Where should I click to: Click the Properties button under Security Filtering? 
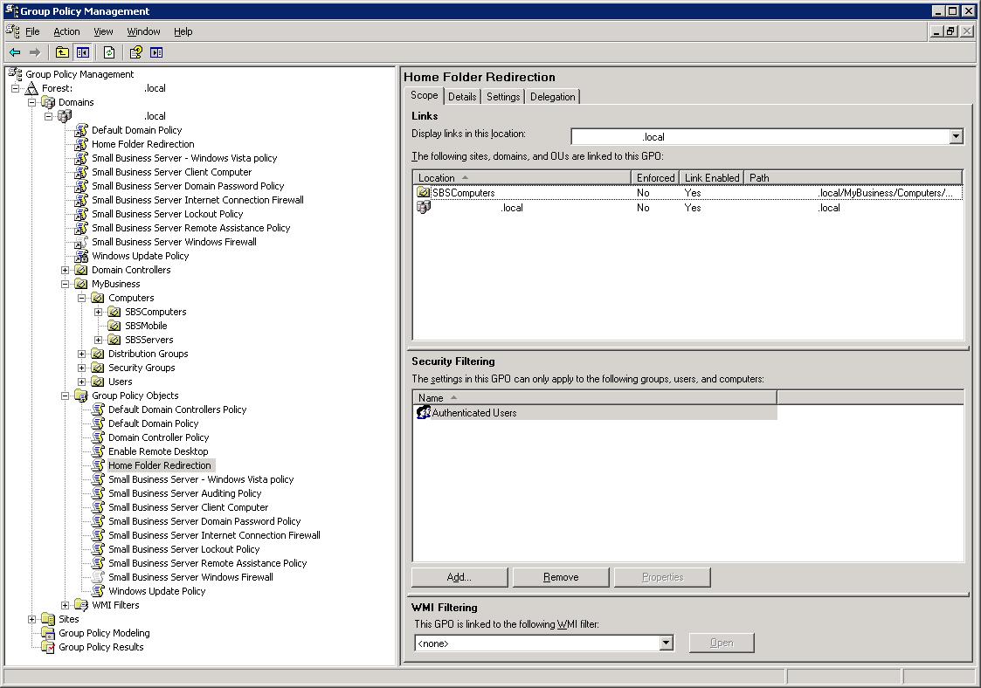click(x=662, y=577)
